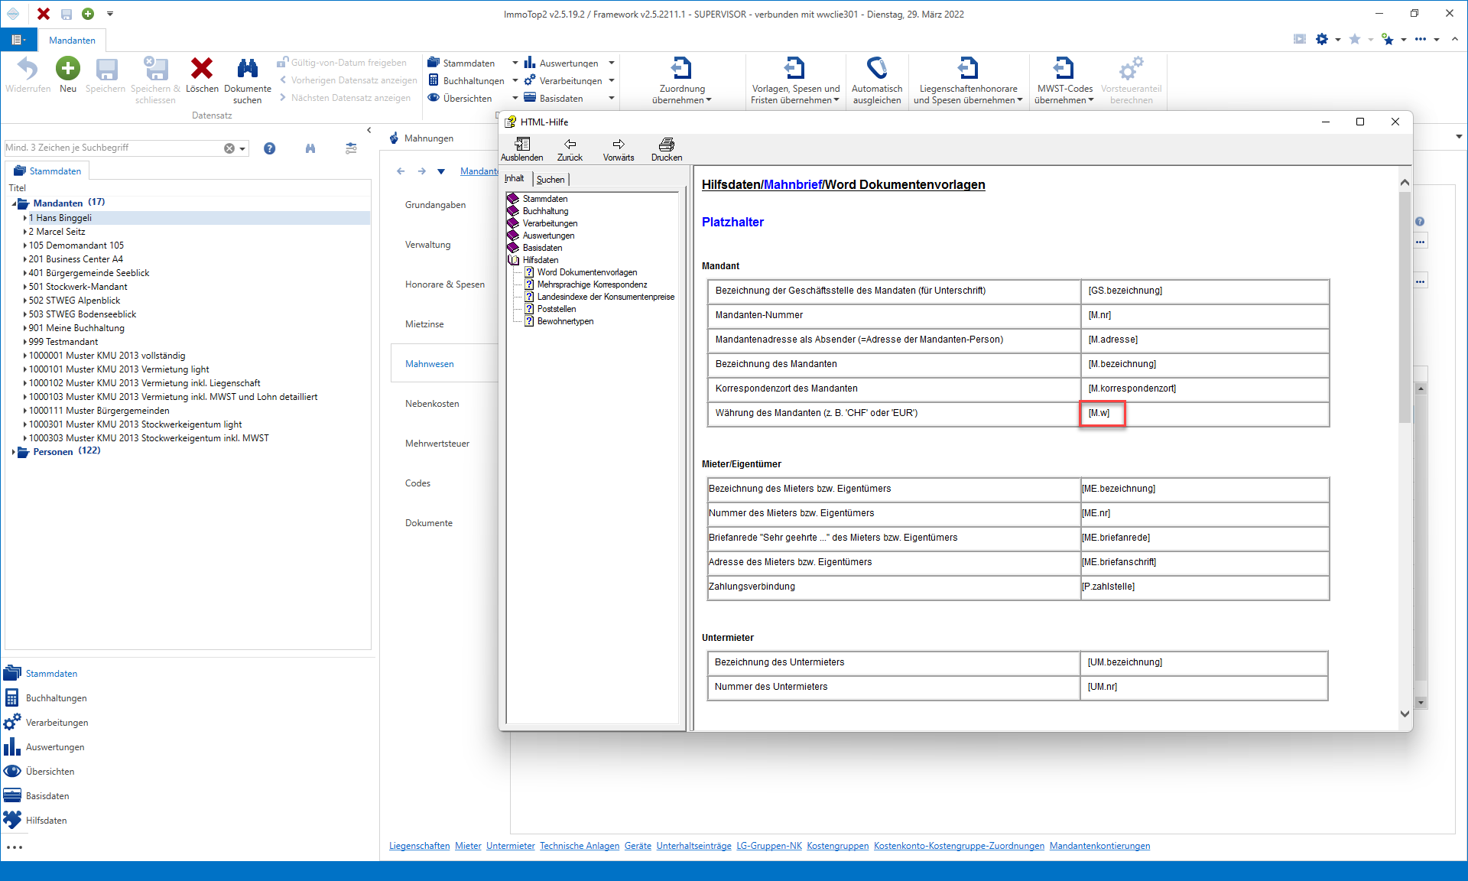Expand Auswertungen ribbon dropdown arrow

[x=612, y=63]
